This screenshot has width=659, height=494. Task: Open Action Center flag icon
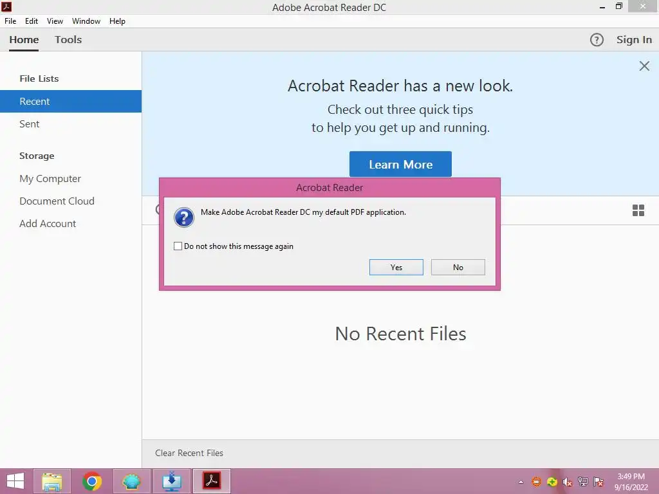click(x=598, y=482)
